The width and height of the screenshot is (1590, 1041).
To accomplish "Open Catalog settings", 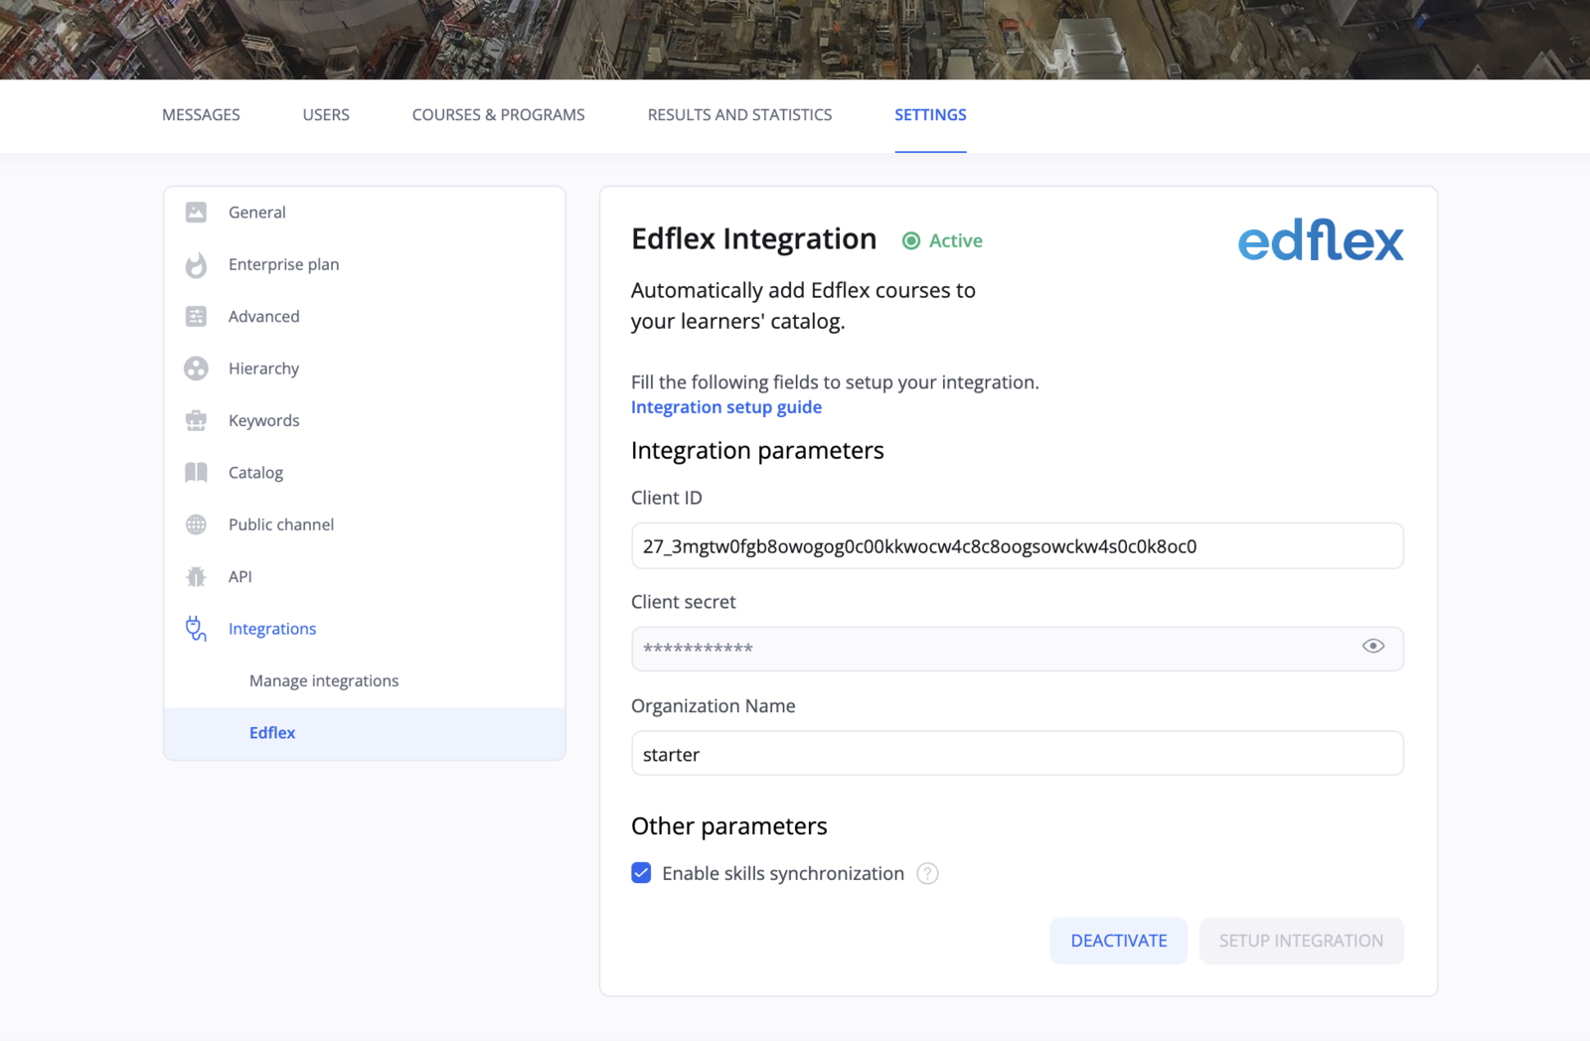I will (x=365, y=472).
